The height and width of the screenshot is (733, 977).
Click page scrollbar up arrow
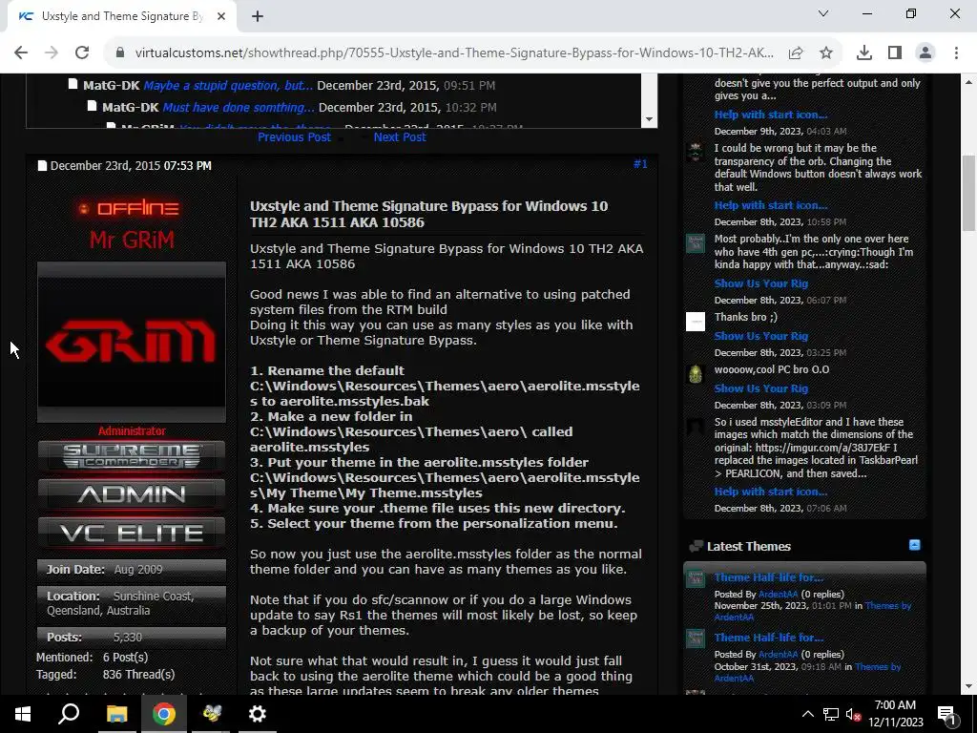969,82
